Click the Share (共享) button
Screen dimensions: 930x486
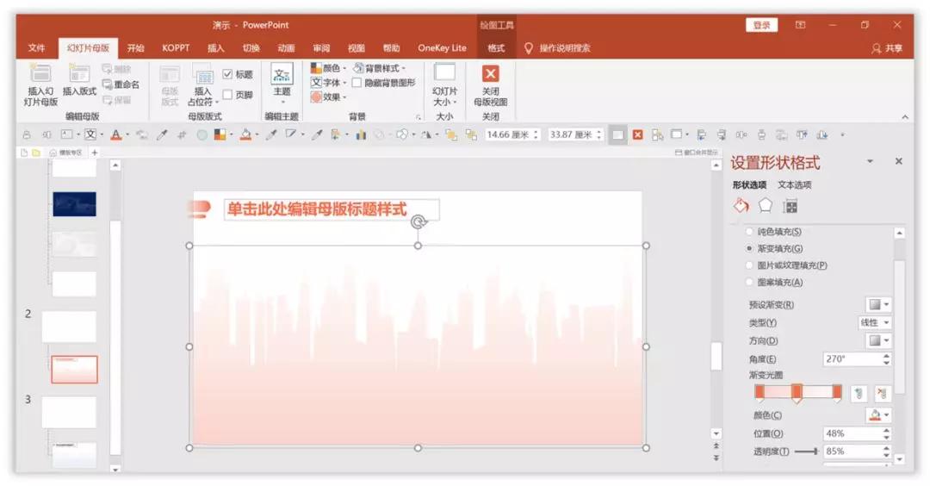(887, 48)
